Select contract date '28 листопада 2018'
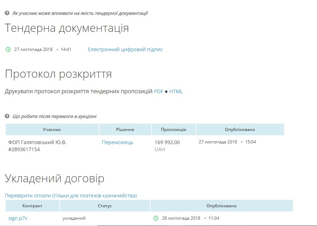The width and height of the screenshot is (317, 226). pos(181,218)
